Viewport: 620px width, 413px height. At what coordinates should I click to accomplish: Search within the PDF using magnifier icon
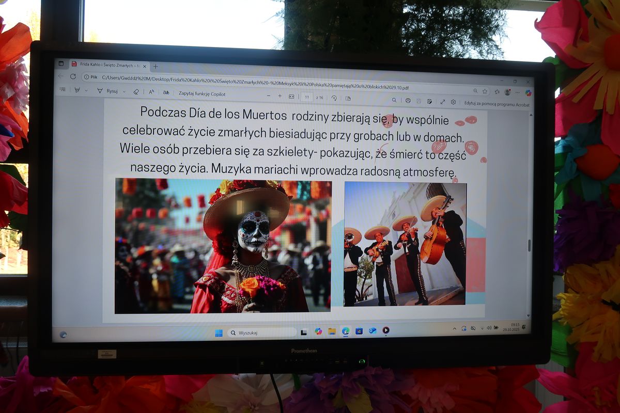[394, 100]
